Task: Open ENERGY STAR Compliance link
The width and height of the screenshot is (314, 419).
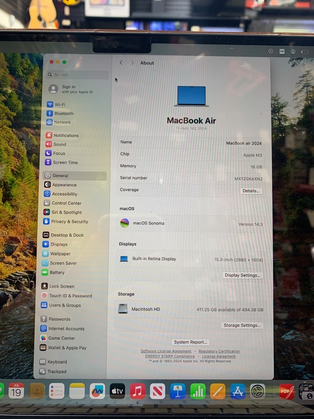Action: point(170,356)
